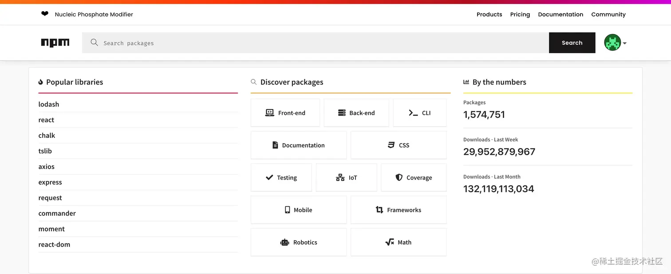Viewport: 671px width, 274px height.
Task: Click the Back-end server icon
Action: coord(342,113)
